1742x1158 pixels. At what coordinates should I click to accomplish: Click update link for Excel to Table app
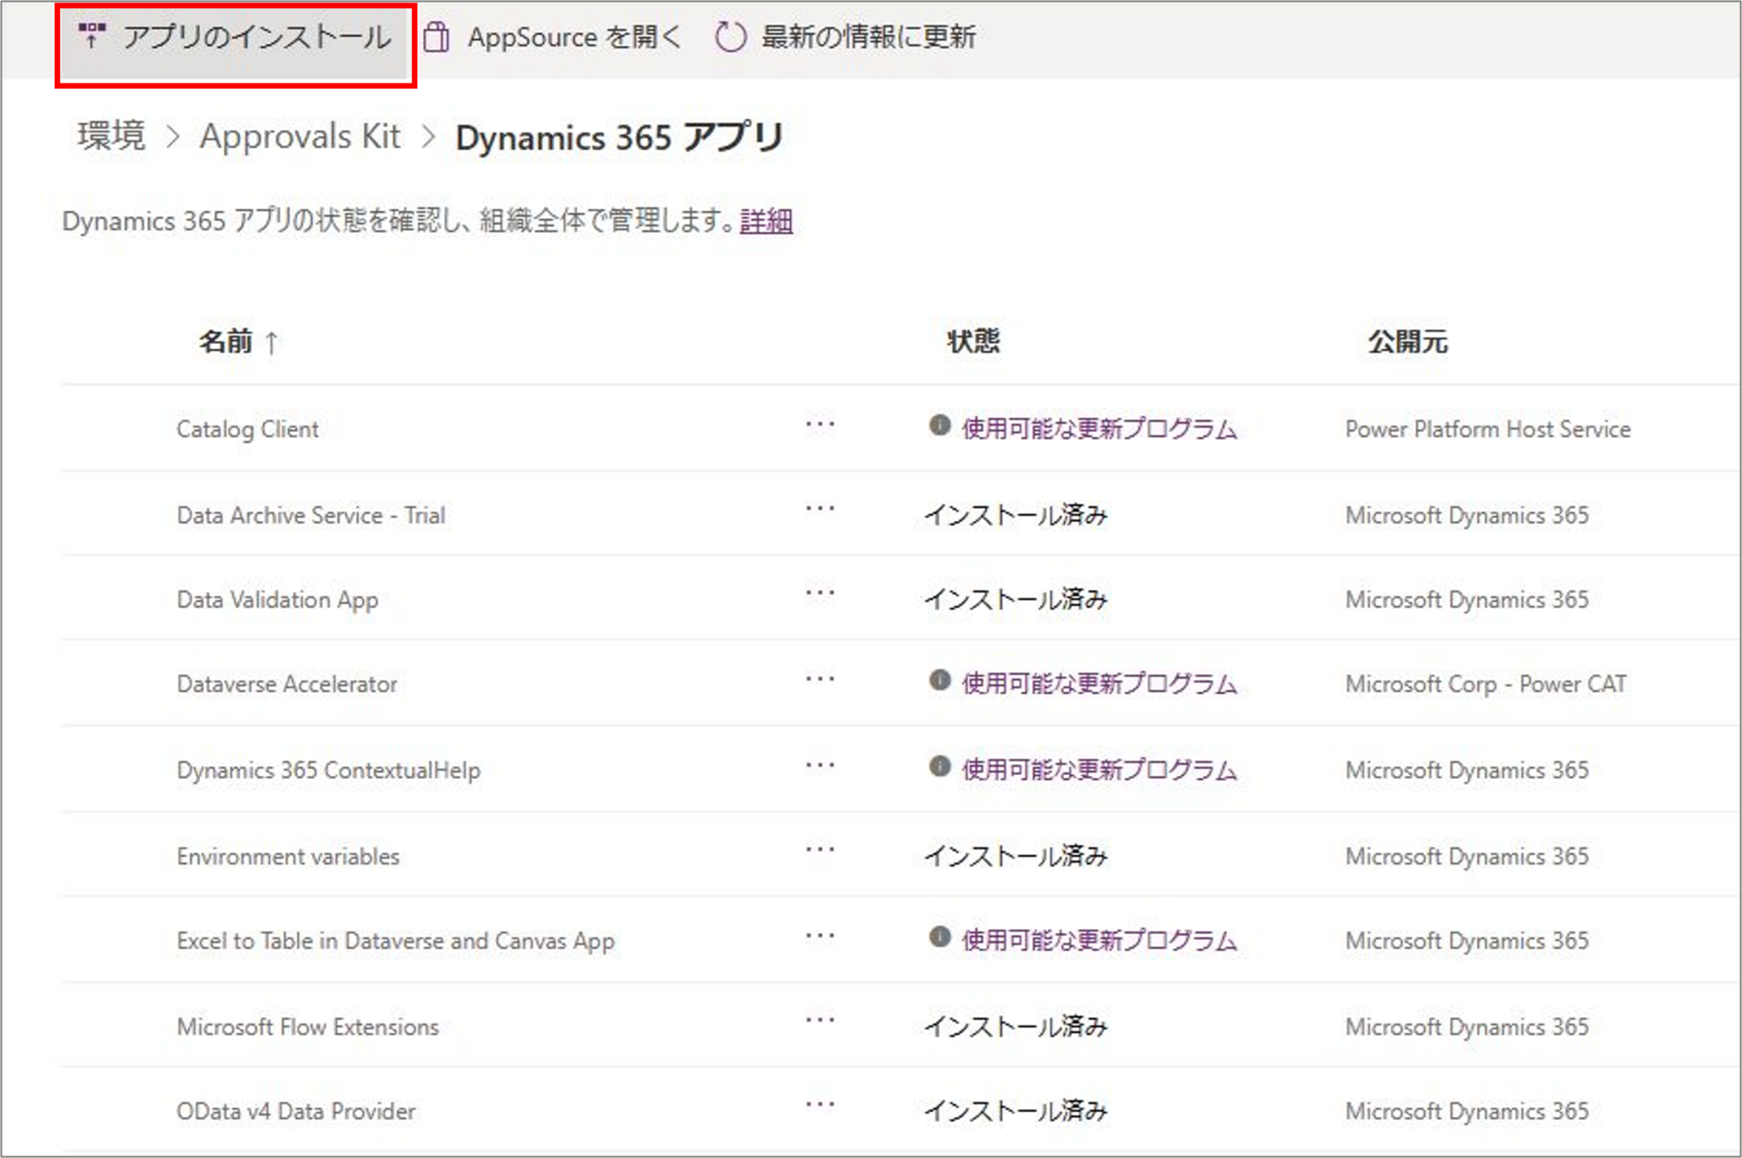pos(1098,941)
